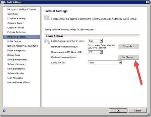Screen dimensions: 151x117
Task: Select User and Device Affinity
Action: click(x=19, y=82)
